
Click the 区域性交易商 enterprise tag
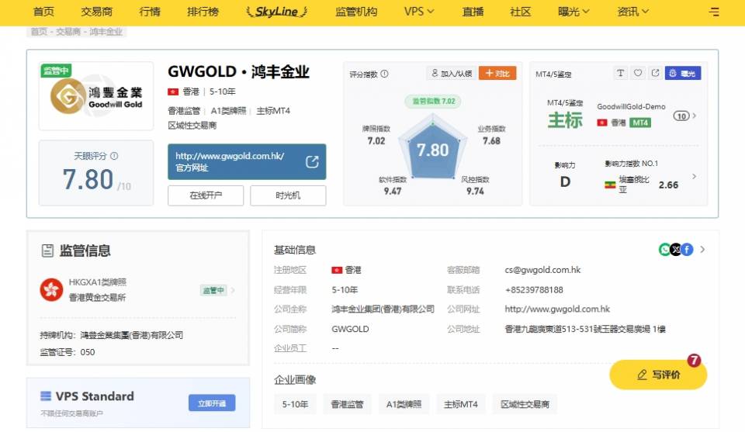[525, 404]
